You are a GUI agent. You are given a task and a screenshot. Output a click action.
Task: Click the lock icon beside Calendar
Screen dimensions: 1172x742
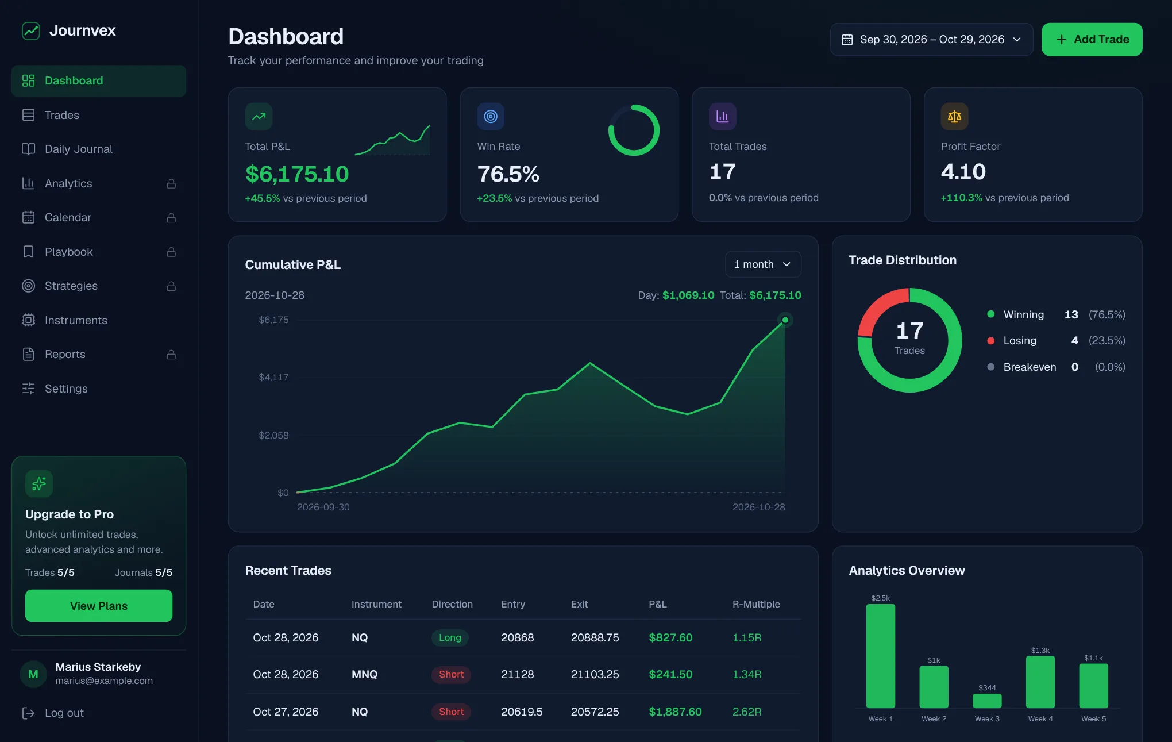tap(171, 218)
